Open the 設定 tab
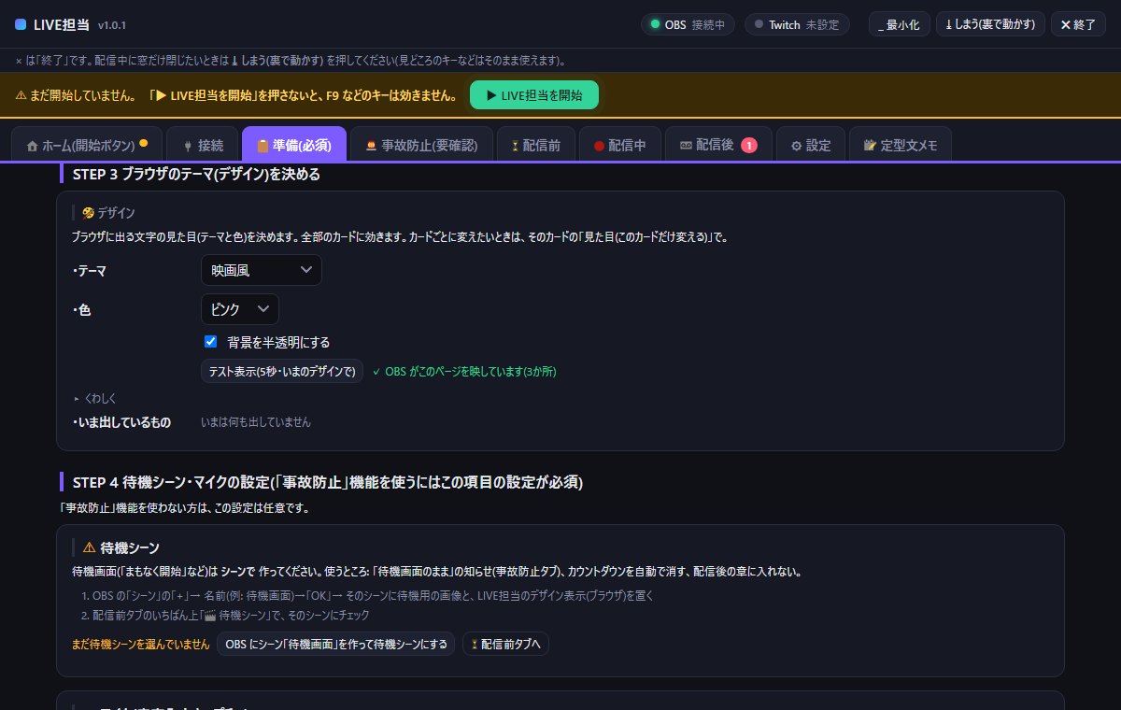 point(810,145)
